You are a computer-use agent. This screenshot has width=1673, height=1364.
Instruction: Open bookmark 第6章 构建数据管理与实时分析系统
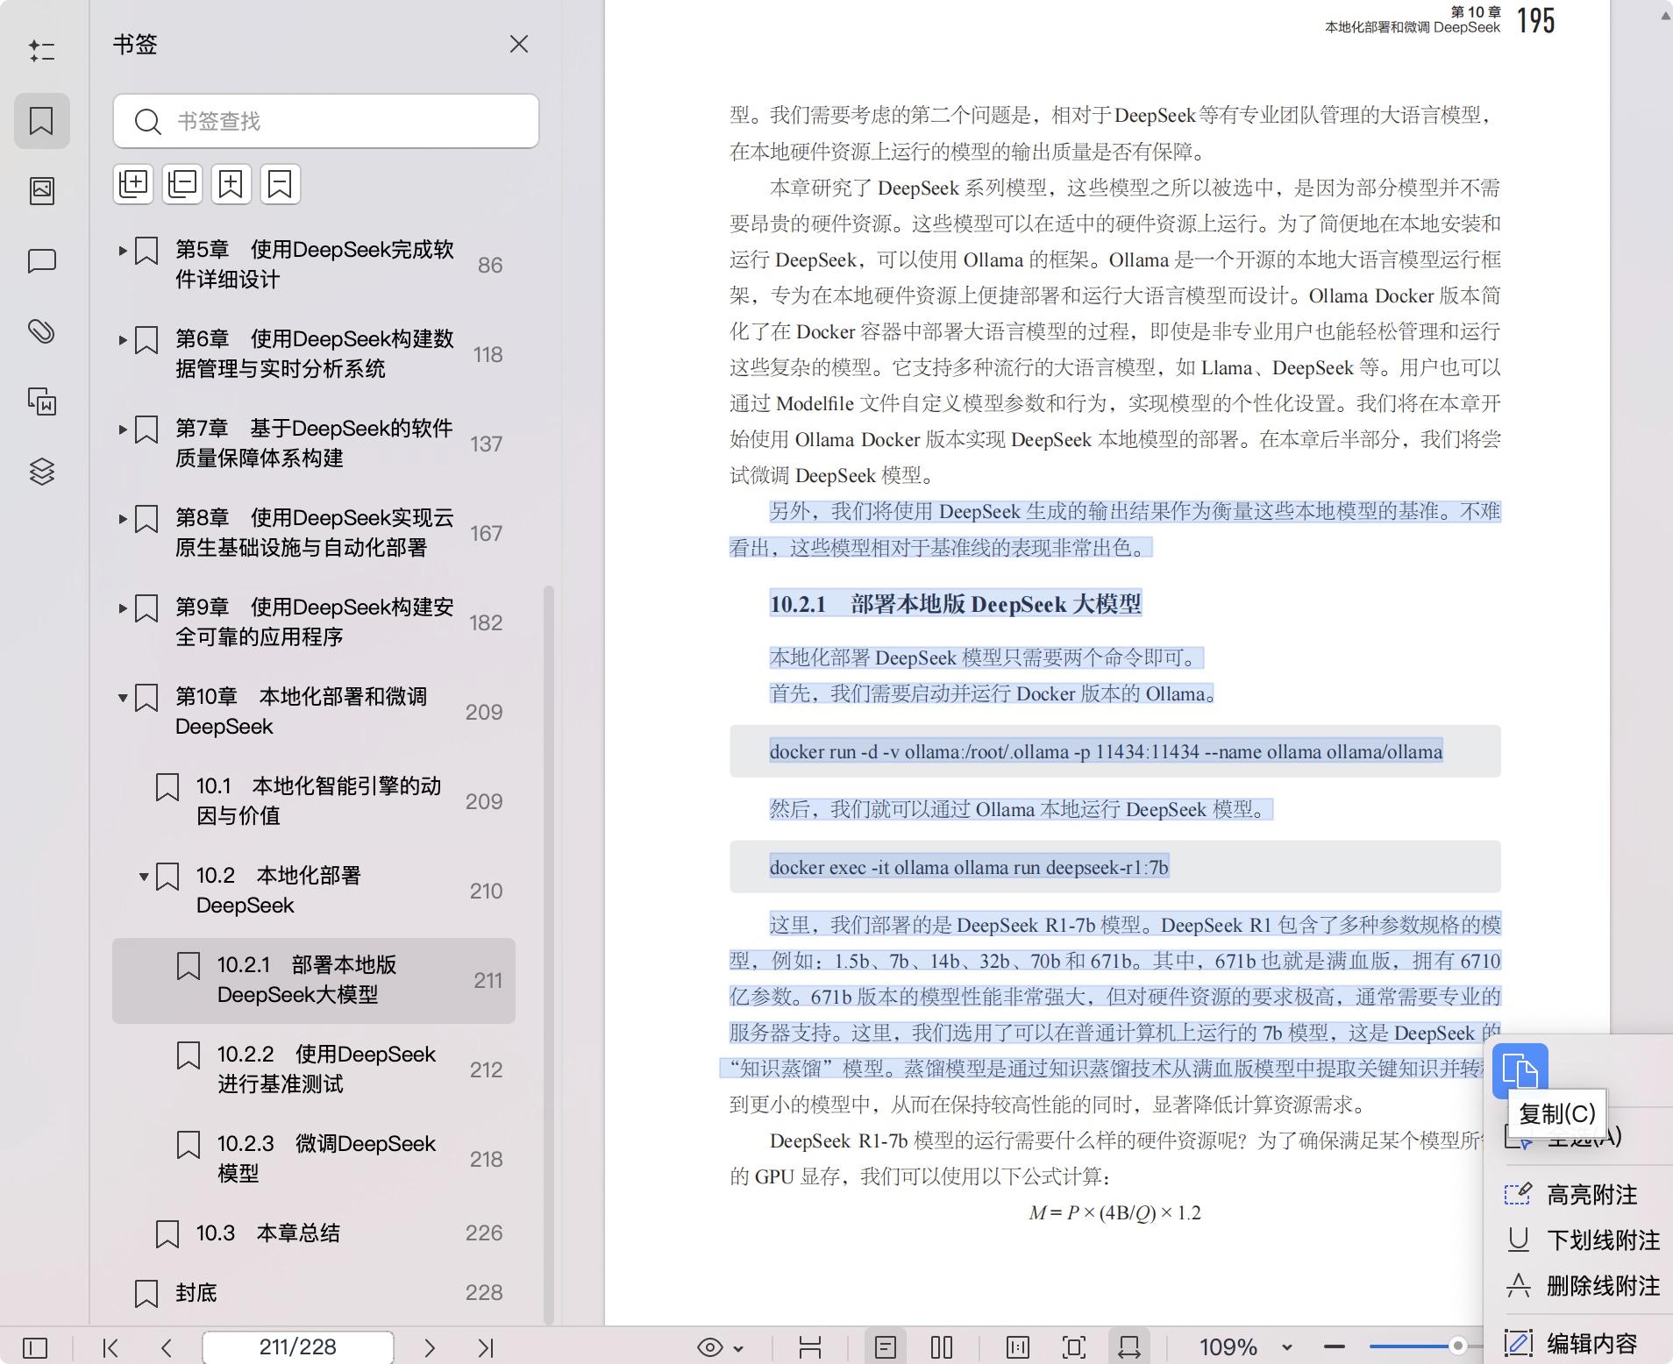pyautogui.click(x=314, y=354)
